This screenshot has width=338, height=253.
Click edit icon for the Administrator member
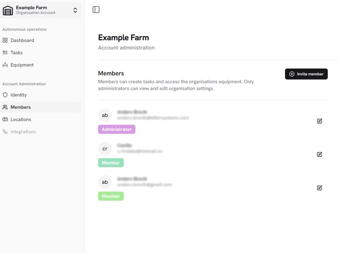(319, 121)
